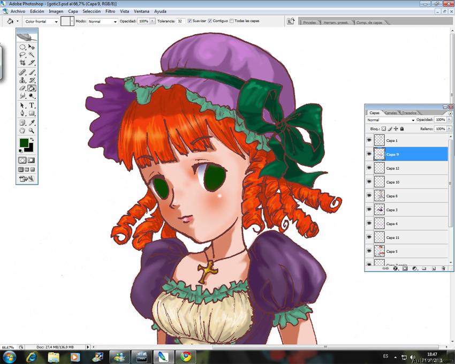This screenshot has height=364, width=455.
Task: Hide the Capa 10 layer
Action: pos(369,181)
